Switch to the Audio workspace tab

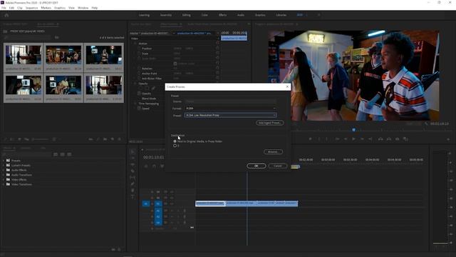241,15
